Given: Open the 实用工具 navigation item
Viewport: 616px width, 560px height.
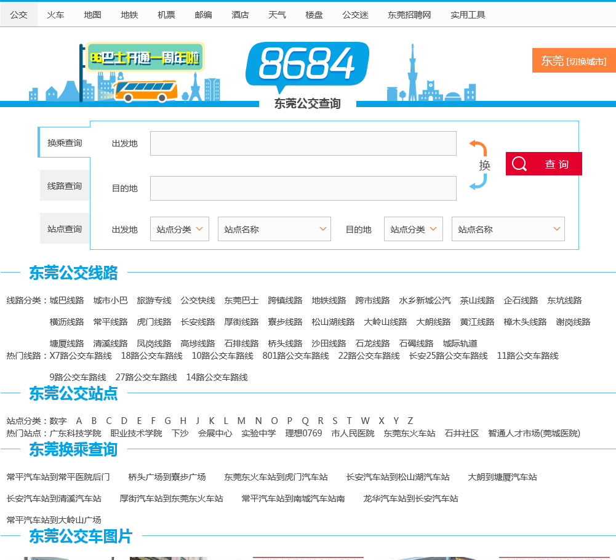Looking at the screenshot, I should tap(468, 15).
